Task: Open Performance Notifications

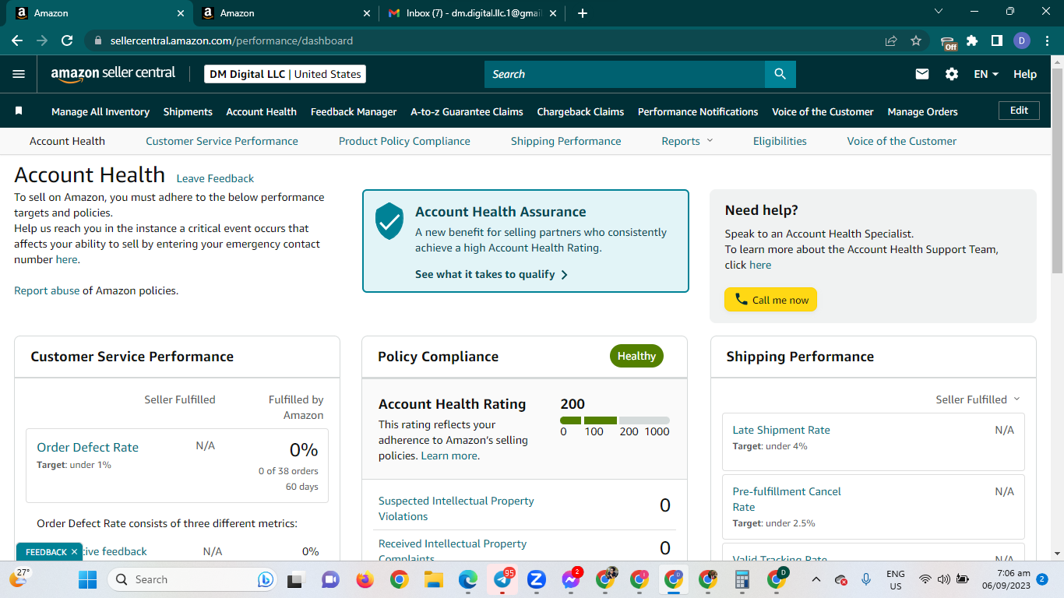Action: [698, 111]
